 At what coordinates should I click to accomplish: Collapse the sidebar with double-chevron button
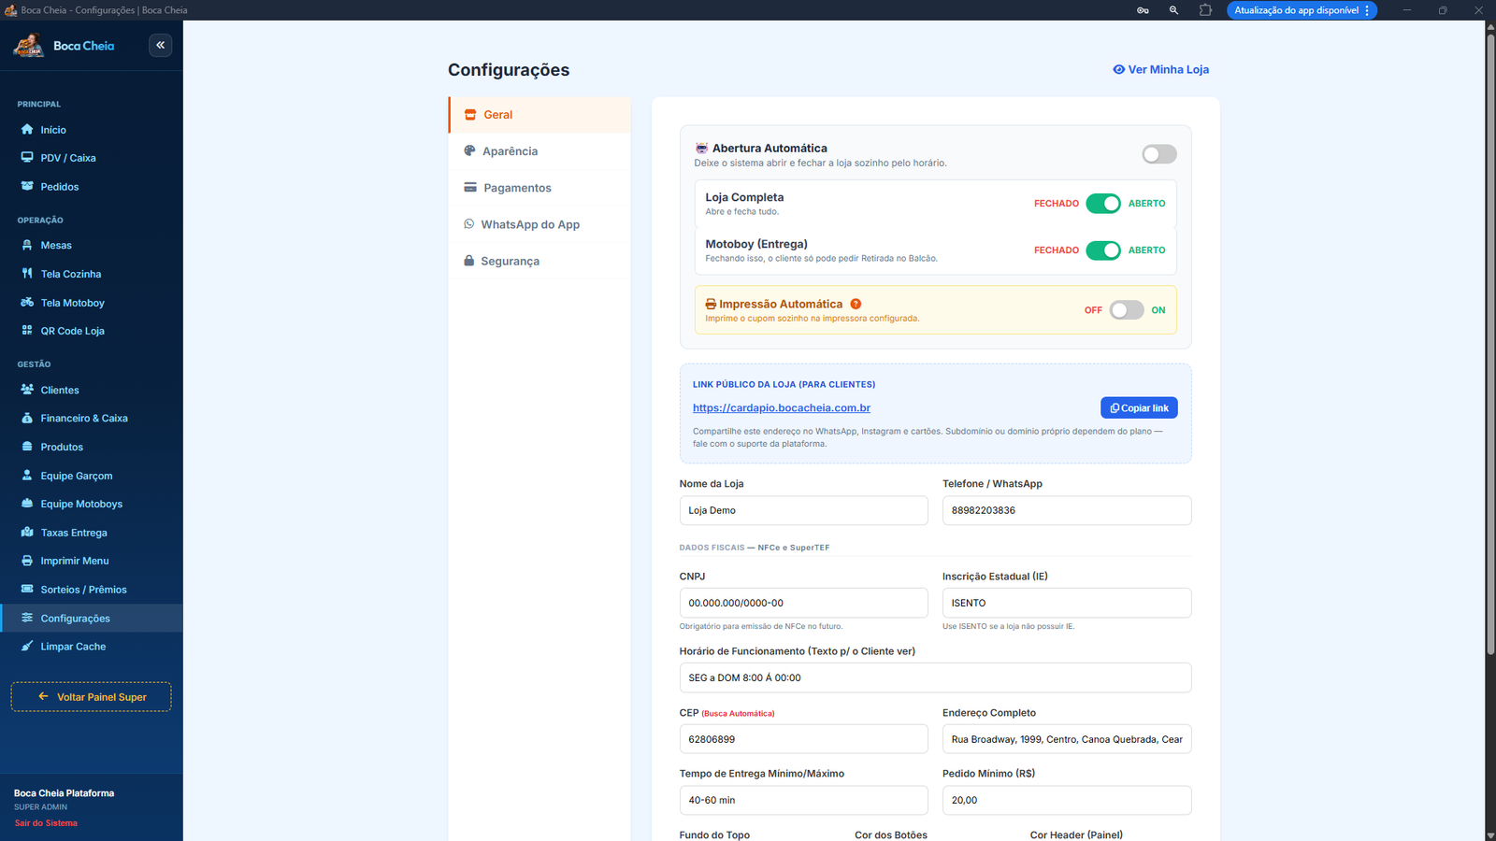point(161,45)
